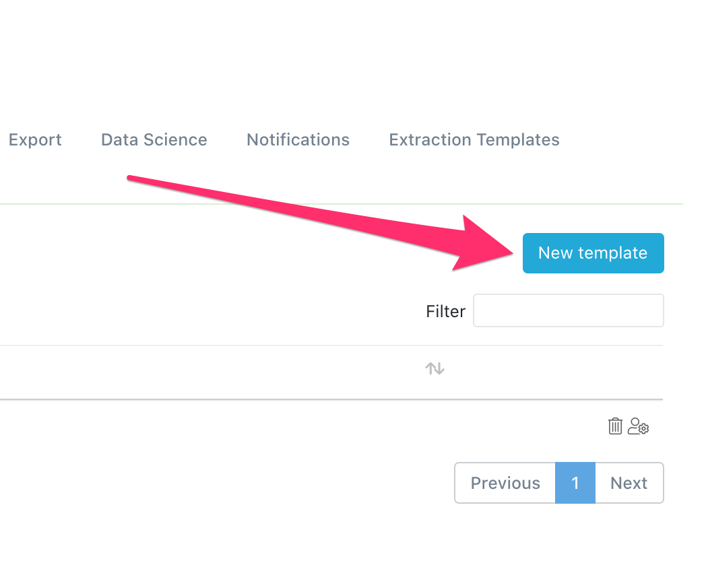Delete the template using the trash icon
This screenshot has width=706, height=567.
(615, 426)
